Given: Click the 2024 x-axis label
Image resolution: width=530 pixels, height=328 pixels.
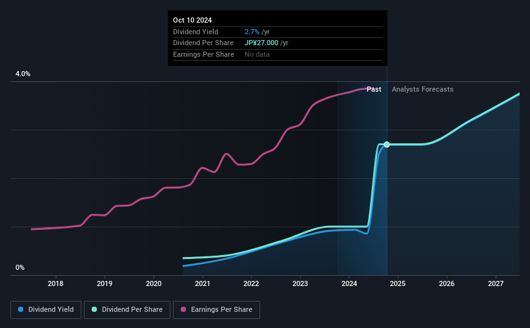Looking at the screenshot, I should pos(349,283).
